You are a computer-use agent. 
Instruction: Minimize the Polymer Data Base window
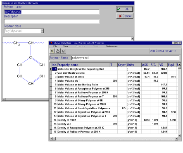pyautogui.click(x=173, y=43)
